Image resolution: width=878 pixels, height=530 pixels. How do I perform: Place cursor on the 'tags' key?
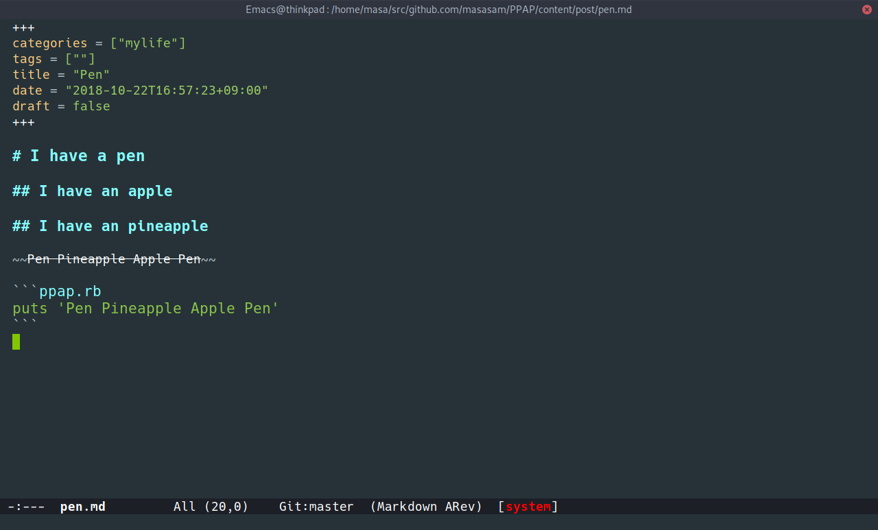tap(27, 59)
